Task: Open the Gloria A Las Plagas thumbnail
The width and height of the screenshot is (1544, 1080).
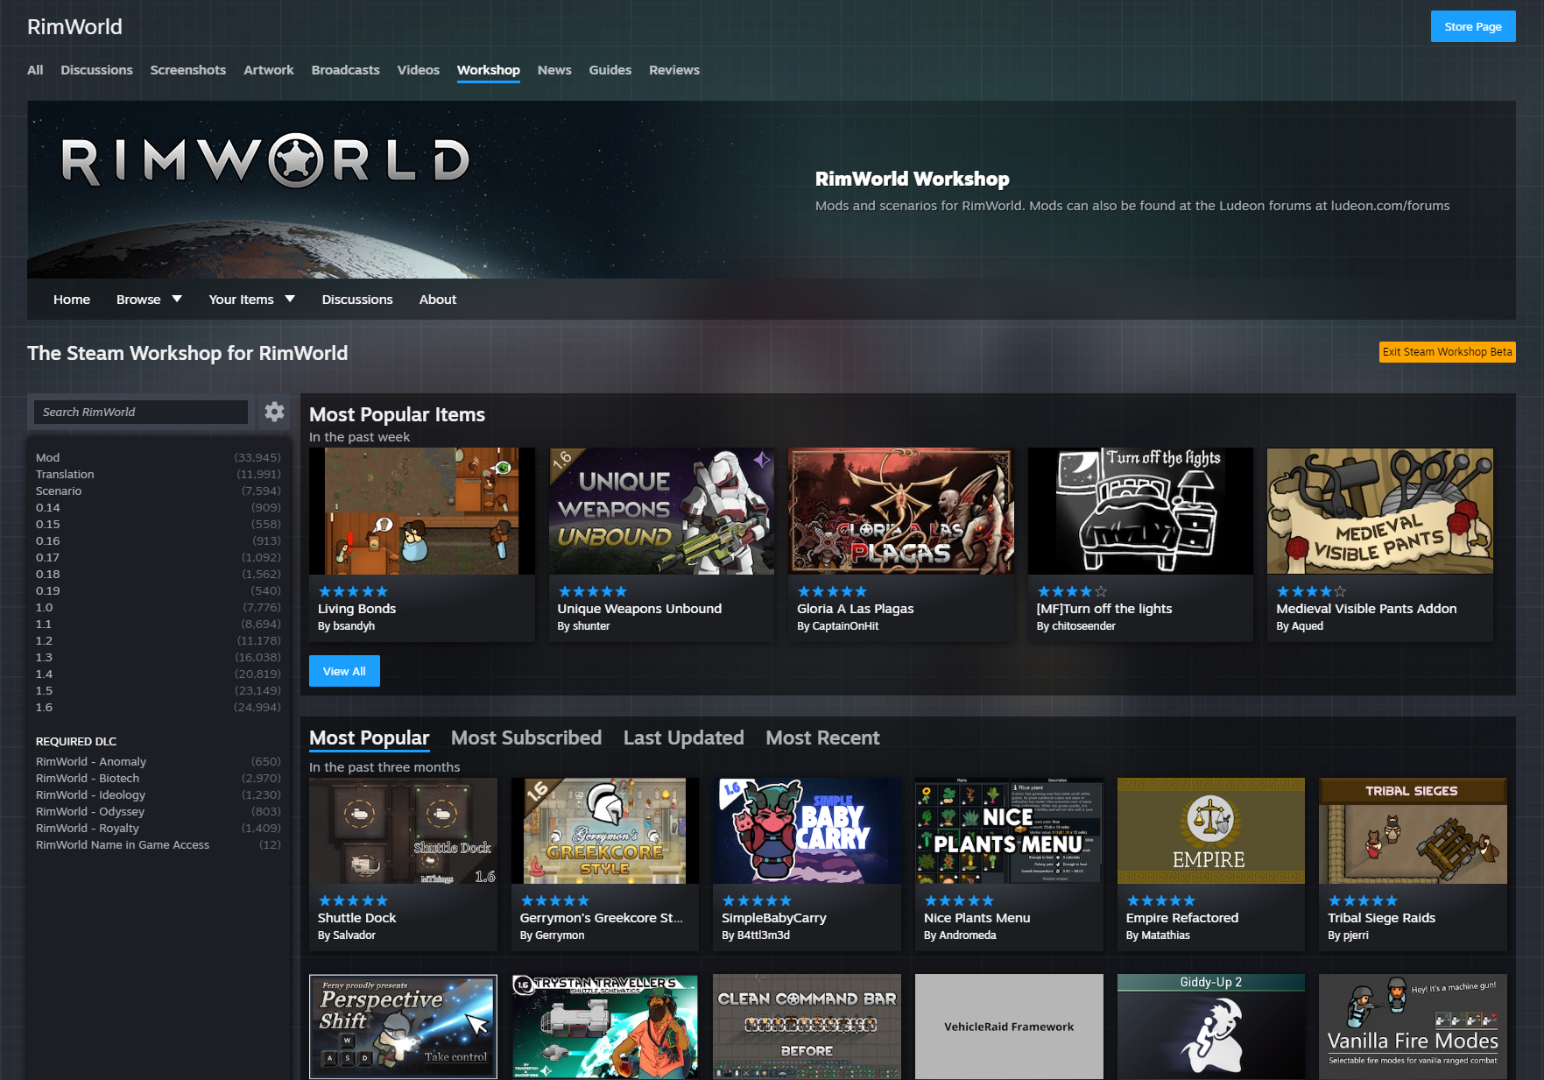Action: (901, 512)
